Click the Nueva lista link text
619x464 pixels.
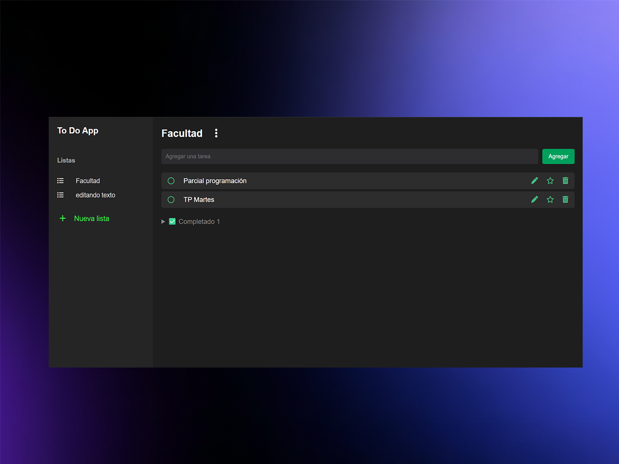[92, 218]
